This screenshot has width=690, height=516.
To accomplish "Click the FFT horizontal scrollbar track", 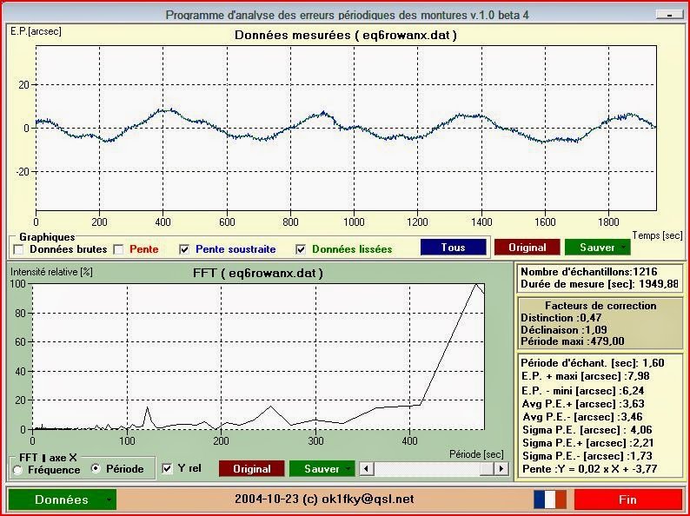I will point(426,469).
